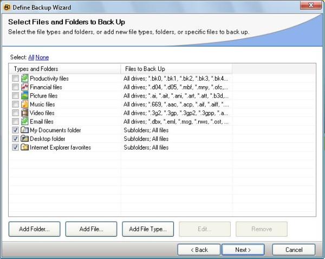Check the Financial files checkbox
The image size is (325, 259).
15,87
